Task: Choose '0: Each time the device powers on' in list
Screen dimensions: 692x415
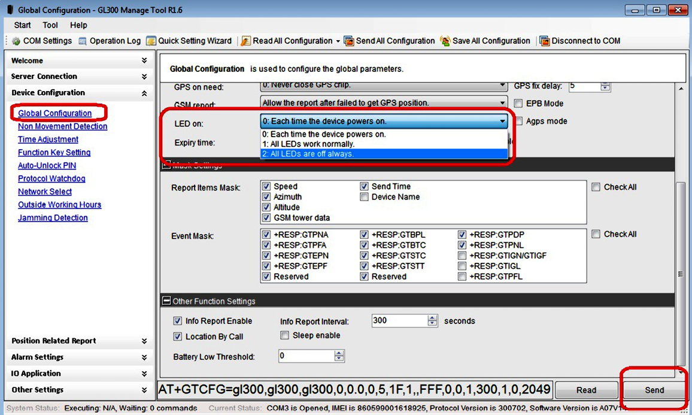Action: 384,134
